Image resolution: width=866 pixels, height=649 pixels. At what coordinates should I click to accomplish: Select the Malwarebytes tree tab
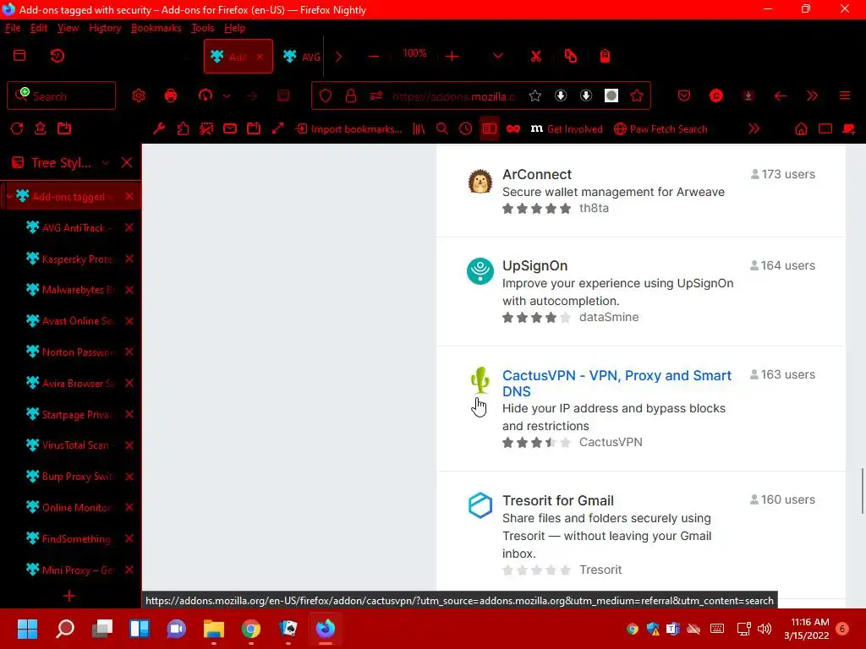coord(71,290)
